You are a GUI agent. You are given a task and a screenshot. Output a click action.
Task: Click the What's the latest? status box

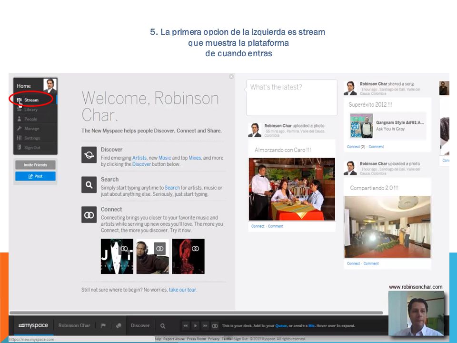pos(292,98)
